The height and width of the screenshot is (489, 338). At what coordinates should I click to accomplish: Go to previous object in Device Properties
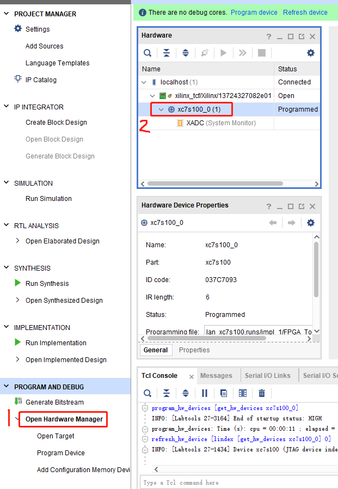[x=273, y=223]
